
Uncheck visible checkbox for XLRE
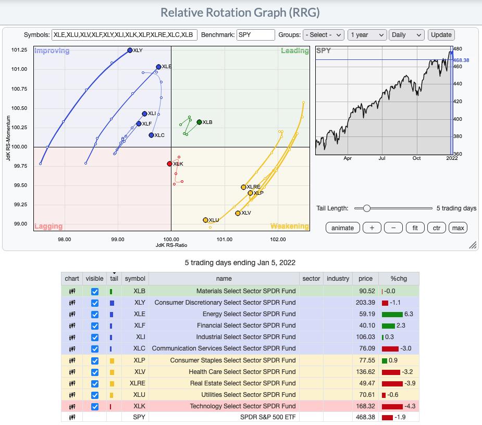95,384
